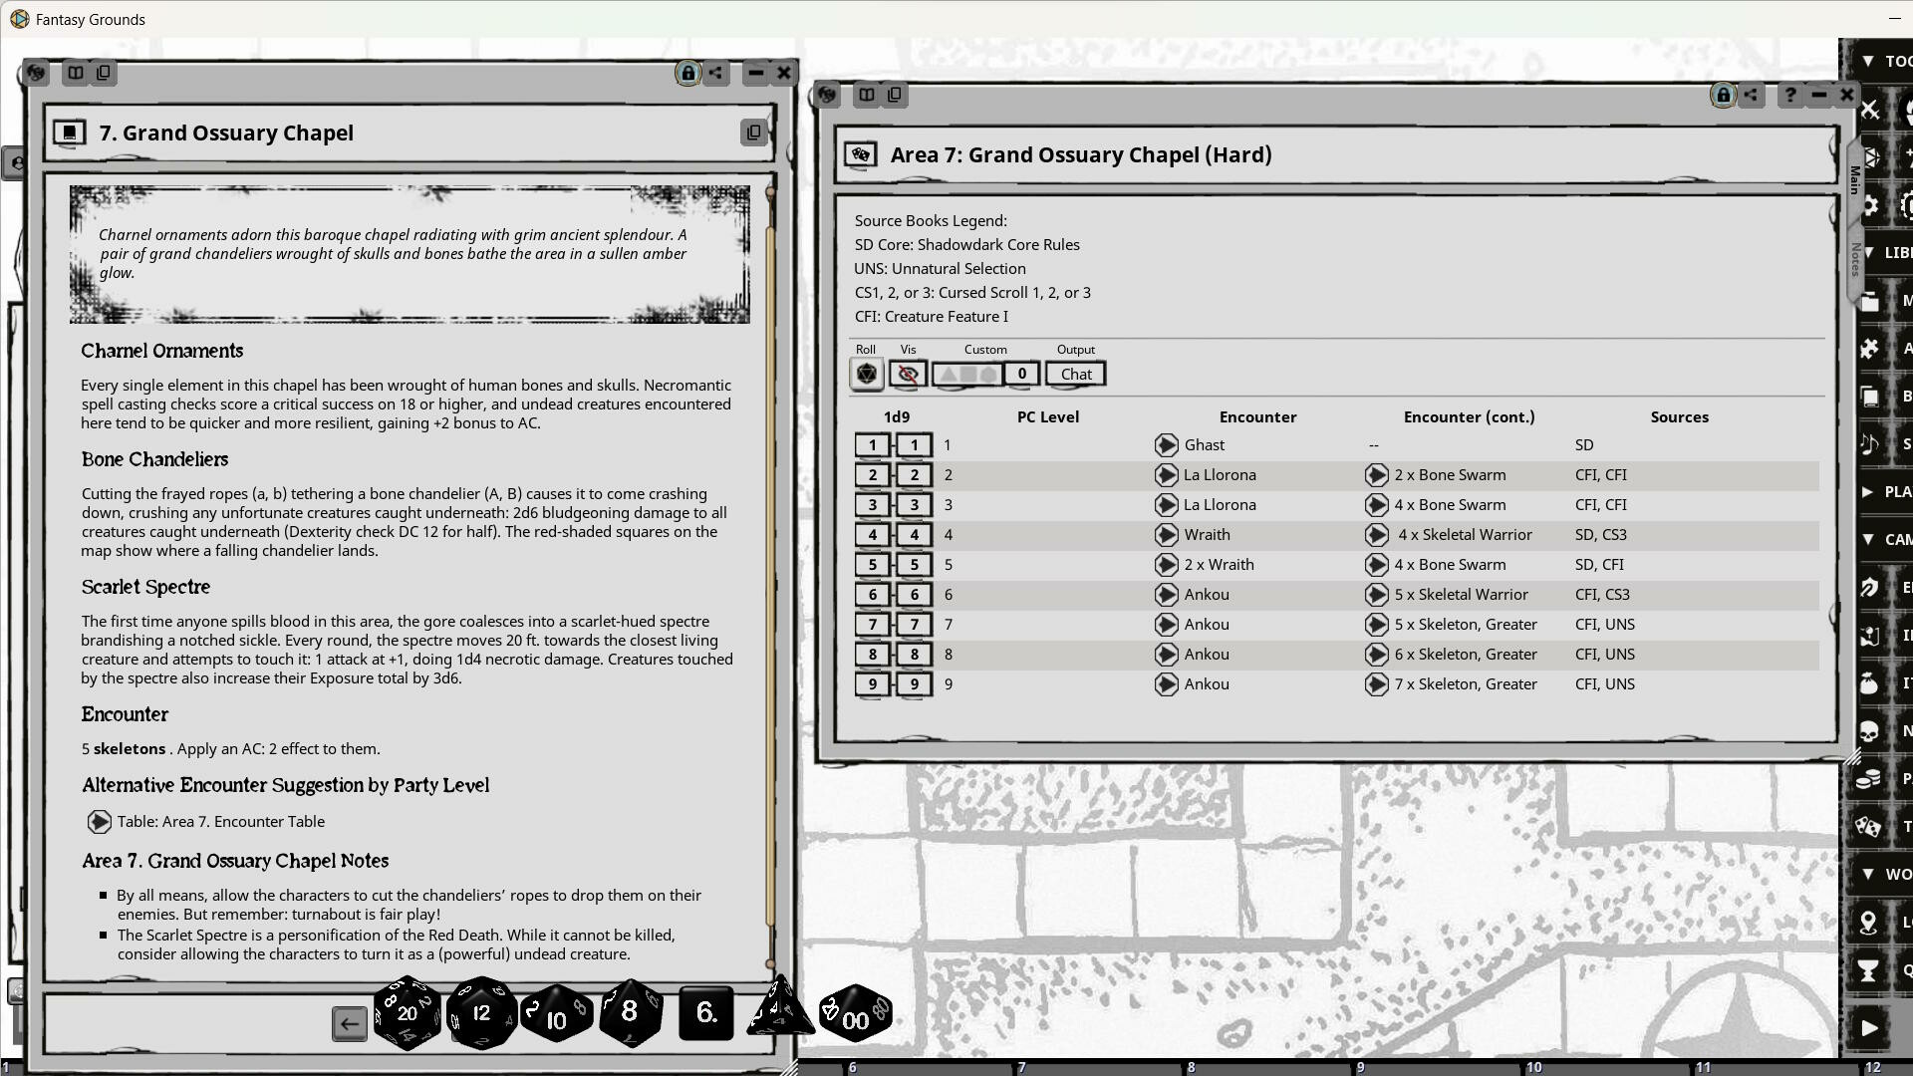Toggle the lock on the Area 7 table window
Viewport: 1913px width, 1076px height.
[1722, 95]
